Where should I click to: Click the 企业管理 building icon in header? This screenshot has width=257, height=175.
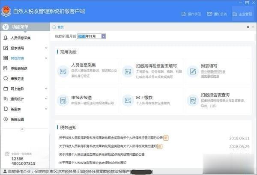(x=235, y=14)
